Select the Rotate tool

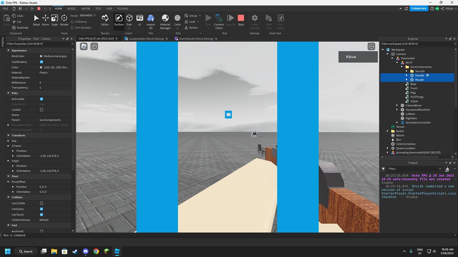64,20
